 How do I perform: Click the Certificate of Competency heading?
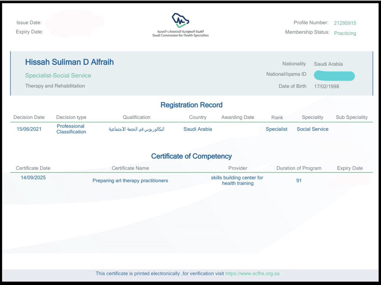191,156
